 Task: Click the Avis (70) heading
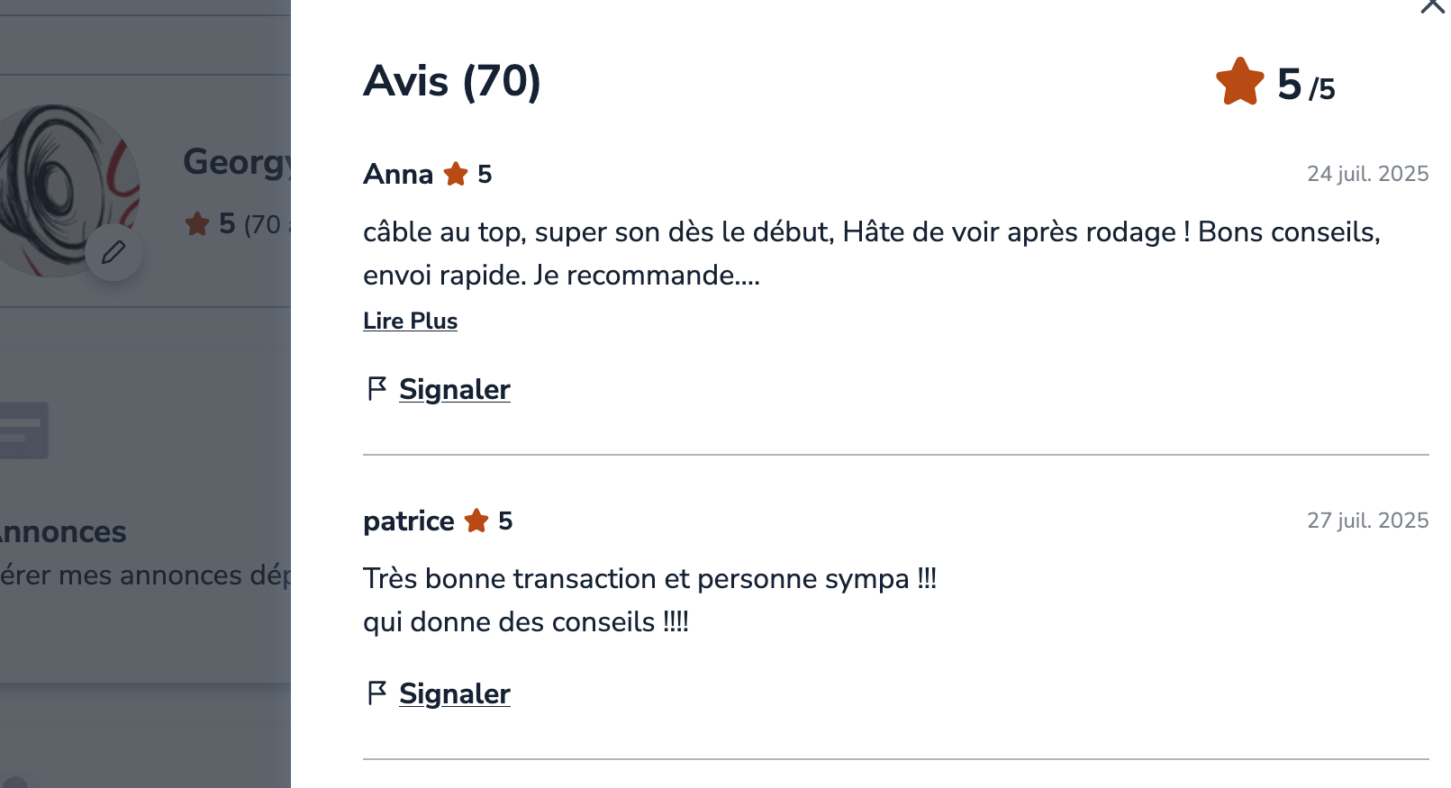(x=451, y=81)
